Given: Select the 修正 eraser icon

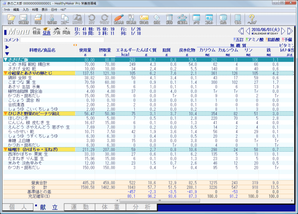Looking at the screenshot, I should (x=157, y=19).
